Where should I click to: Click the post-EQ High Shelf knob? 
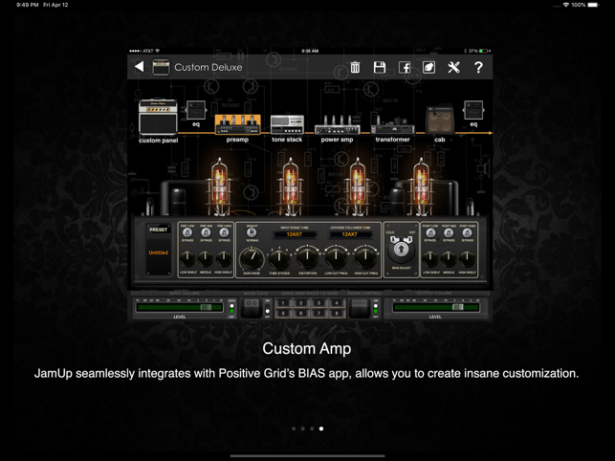(467, 258)
